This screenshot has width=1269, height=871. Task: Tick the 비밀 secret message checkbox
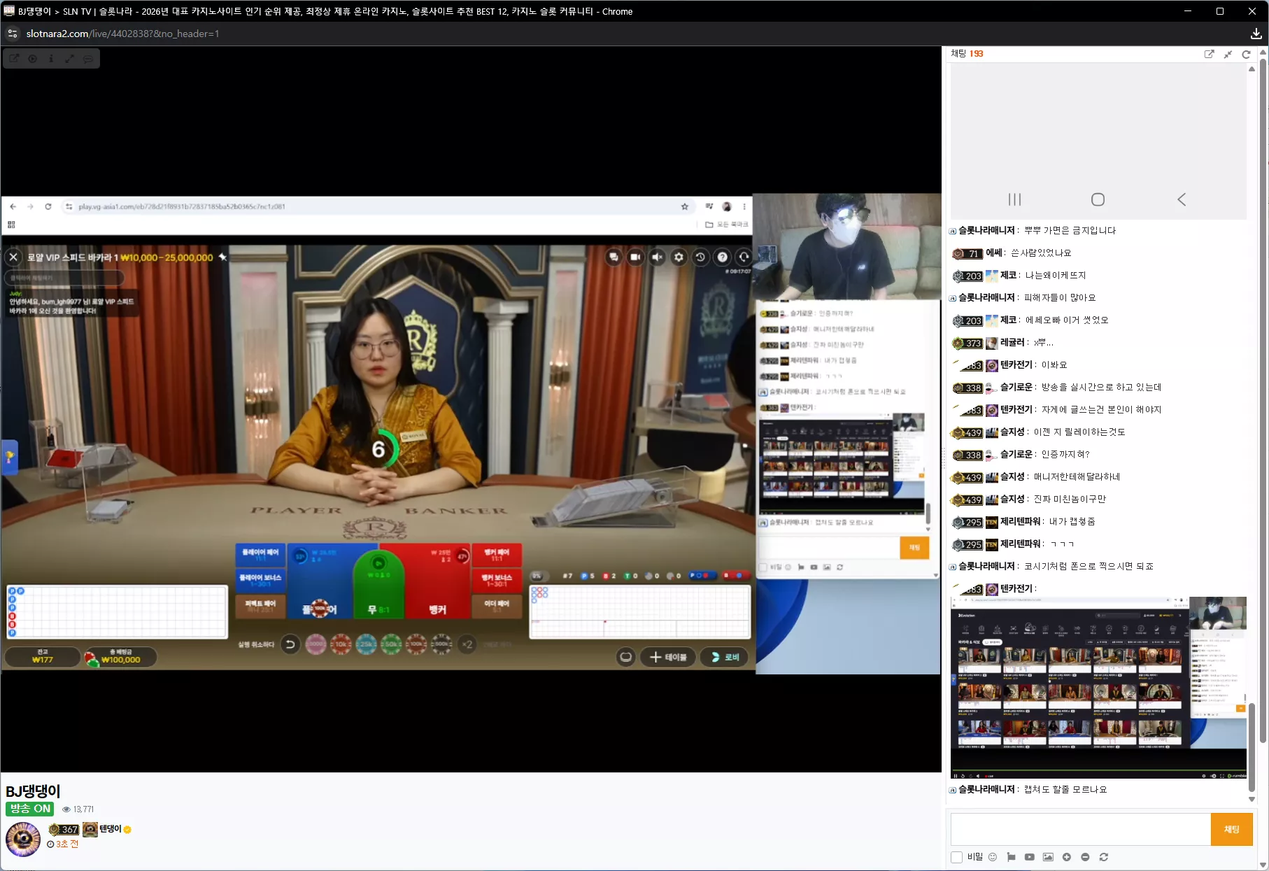(x=956, y=857)
